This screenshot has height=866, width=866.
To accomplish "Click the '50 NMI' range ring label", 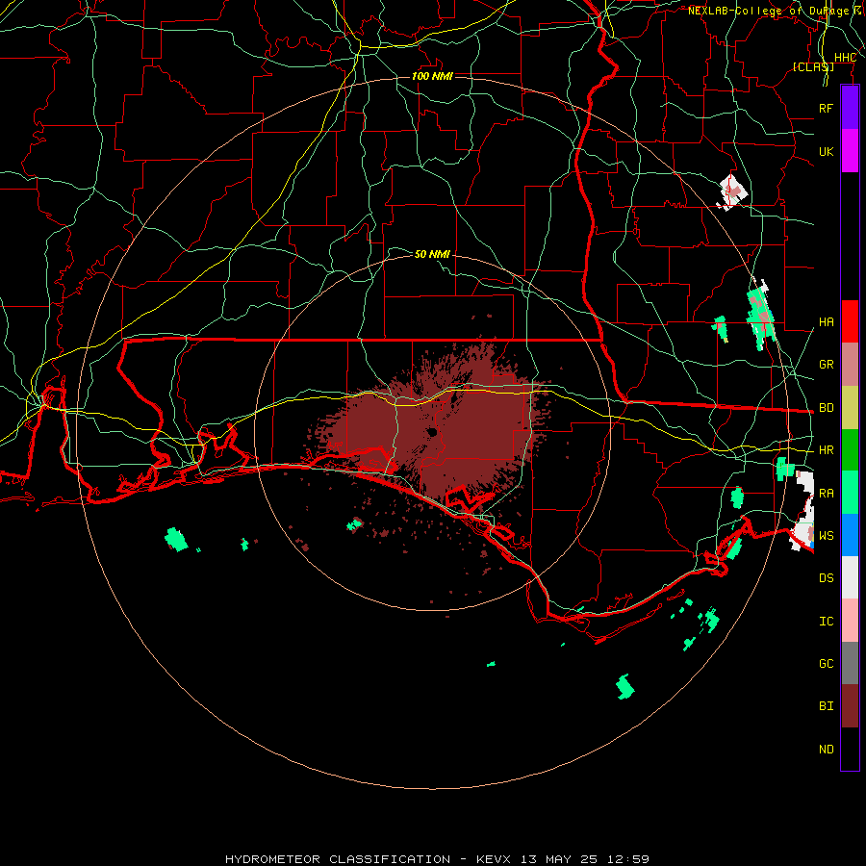I will (432, 254).
